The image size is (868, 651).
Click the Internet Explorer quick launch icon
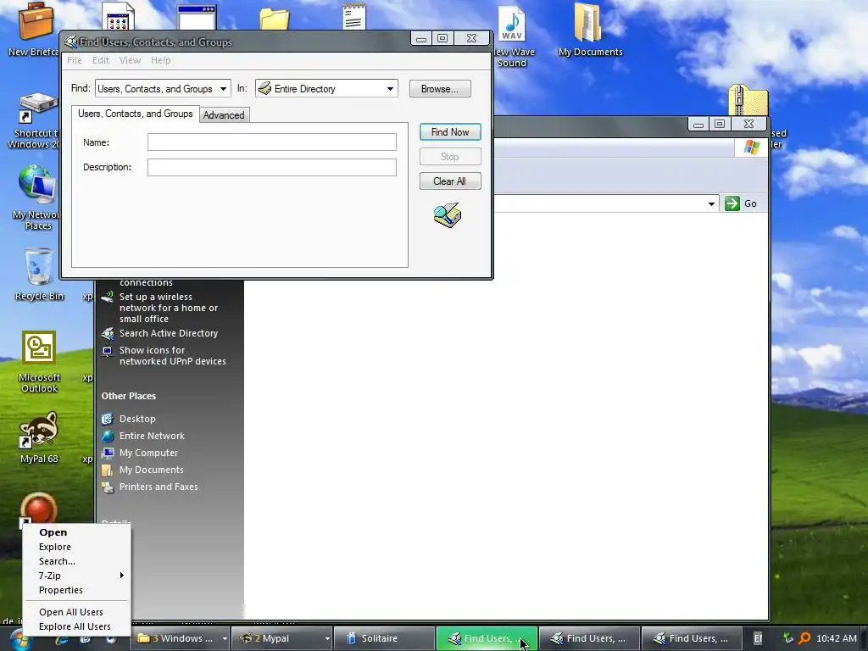click(61, 639)
